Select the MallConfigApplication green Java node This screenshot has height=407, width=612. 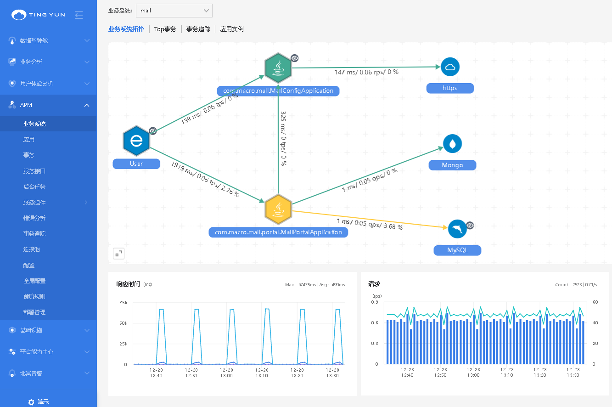278,68
